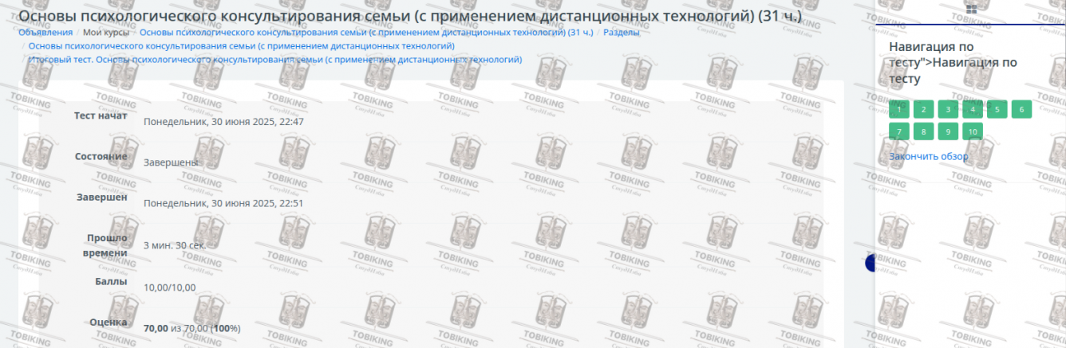Click the "Навигация по тесту" block heading
The height and width of the screenshot is (348, 1066).
click(953, 63)
